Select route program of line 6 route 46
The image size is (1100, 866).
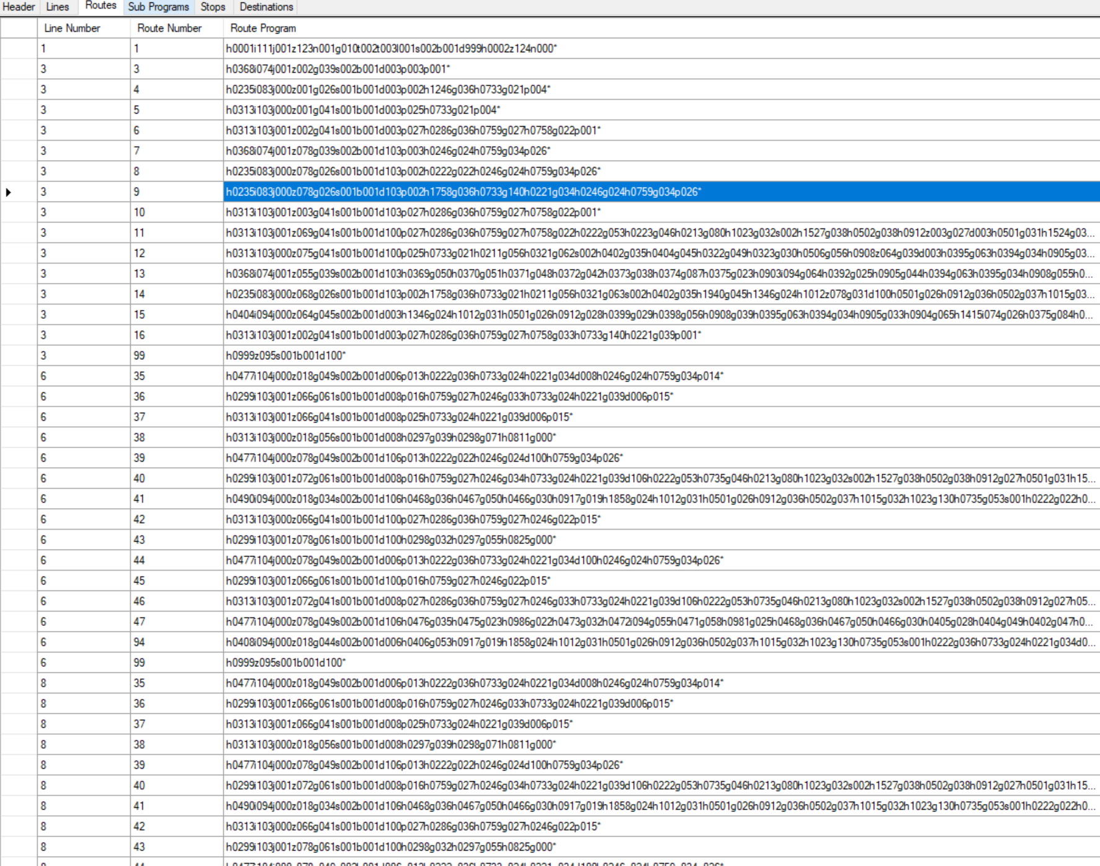click(x=661, y=601)
